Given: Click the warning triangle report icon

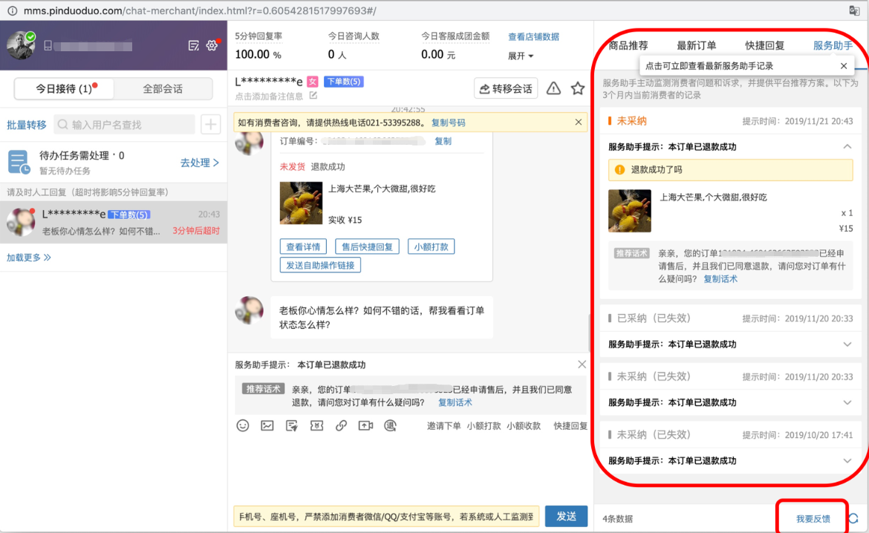Looking at the screenshot, I should tap(553, 88).
